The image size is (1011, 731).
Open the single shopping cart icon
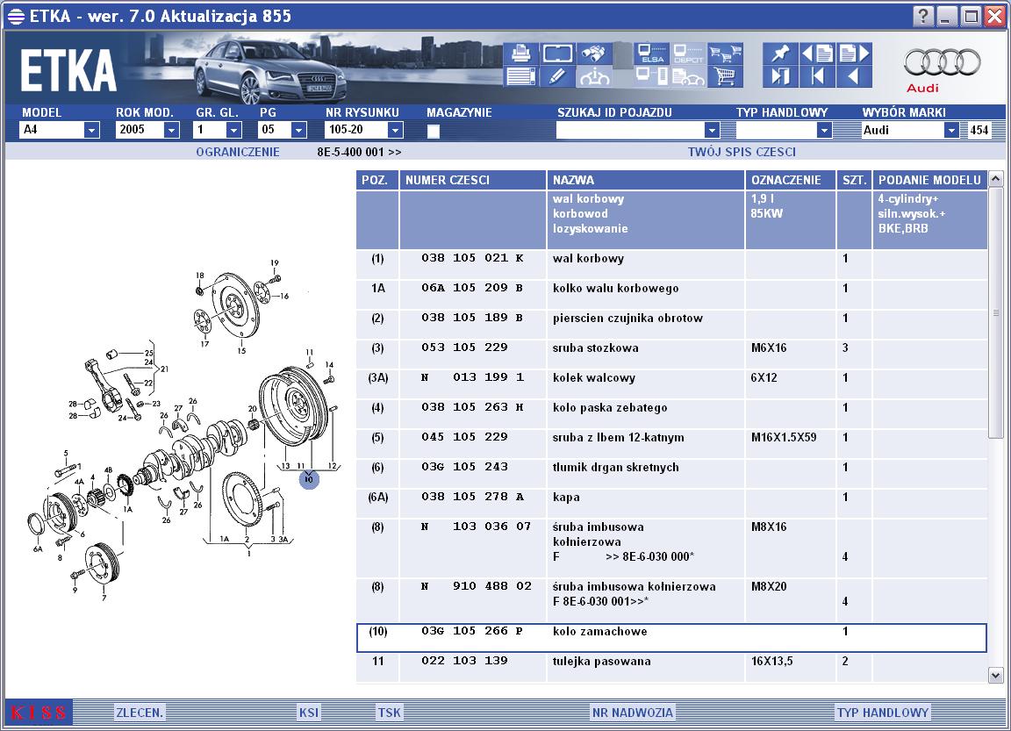click(726, 76)
